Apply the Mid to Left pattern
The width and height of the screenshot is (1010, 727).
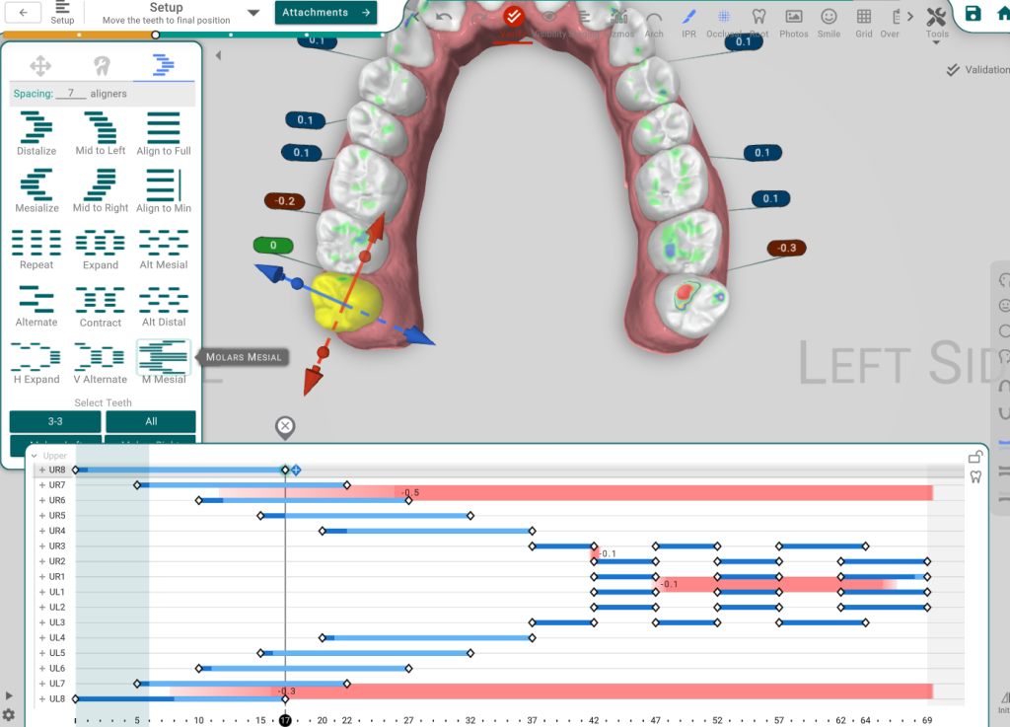[100, 133]
